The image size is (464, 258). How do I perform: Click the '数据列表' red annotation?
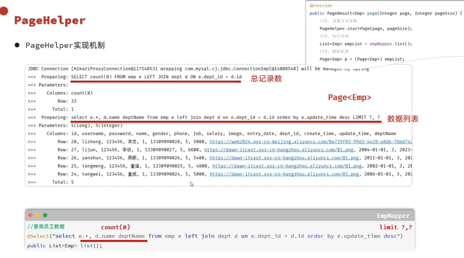point(403,119)
